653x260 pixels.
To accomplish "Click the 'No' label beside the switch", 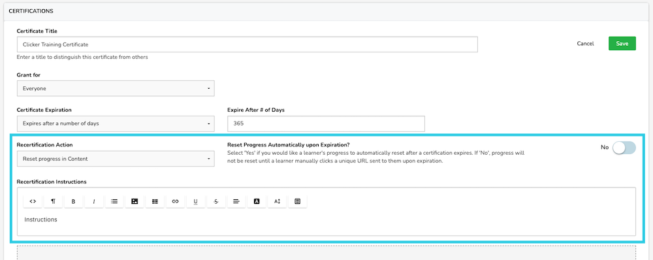I will click(605, 148).
